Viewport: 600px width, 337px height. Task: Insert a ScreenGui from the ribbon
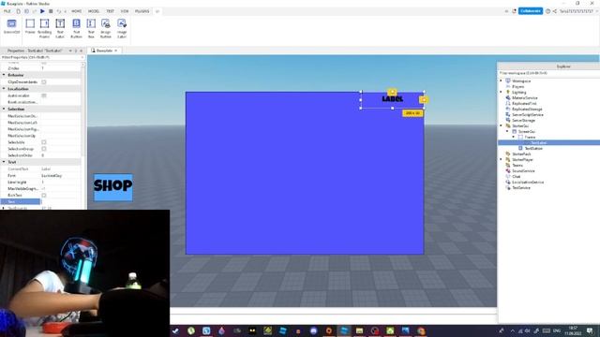(x=11, y=27)
